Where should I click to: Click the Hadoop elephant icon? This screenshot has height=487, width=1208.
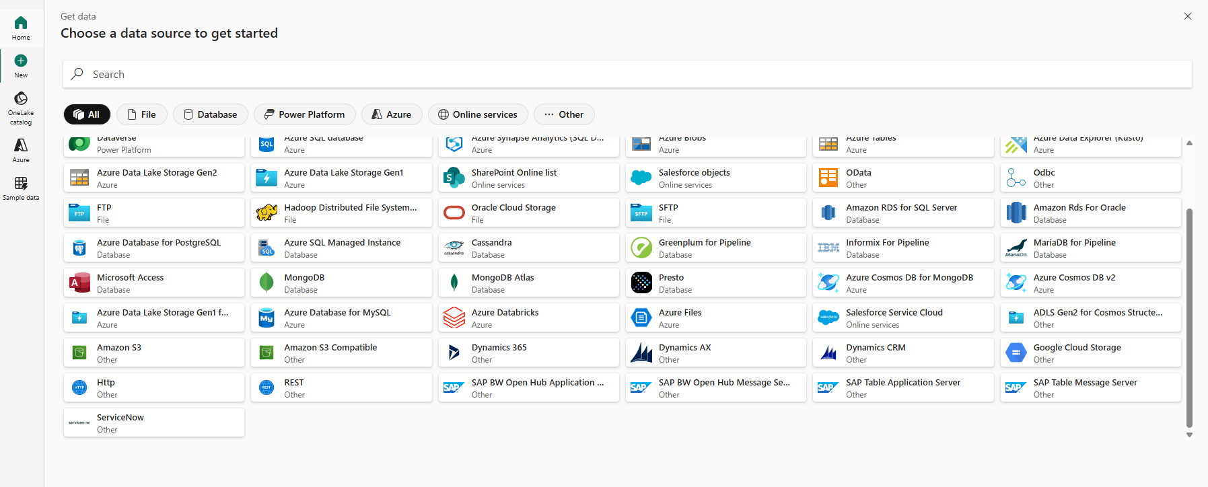(267, 213)
